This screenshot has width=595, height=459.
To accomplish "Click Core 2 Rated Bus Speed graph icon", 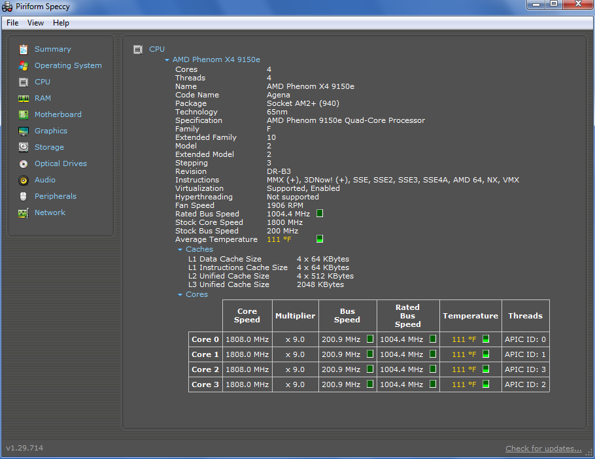I will 433,369.
